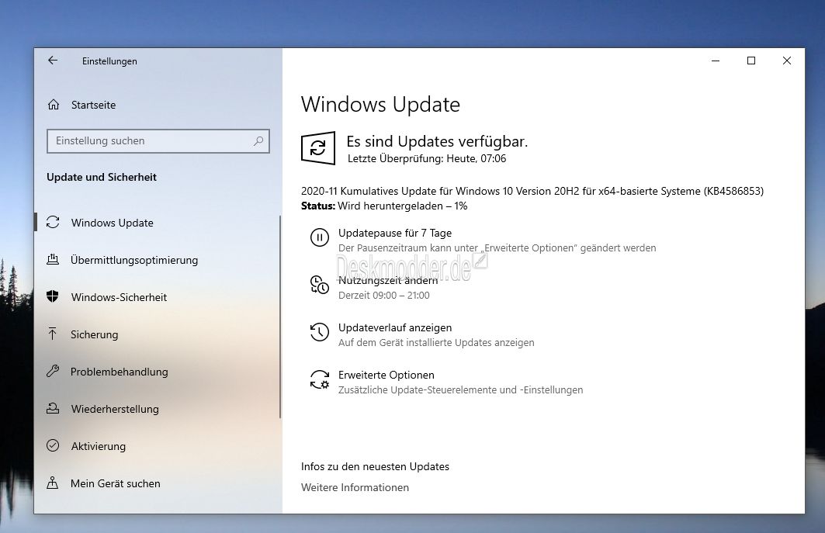Click the Letzte Überprüfung: Heute, 07:06 text
The image size is (825, 533).
tap(427, 158)
